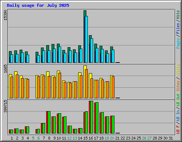This screenshot has width=182, height=142.
Task: Click day 18 on the x-axis
Action: click(x=101, y=138)
